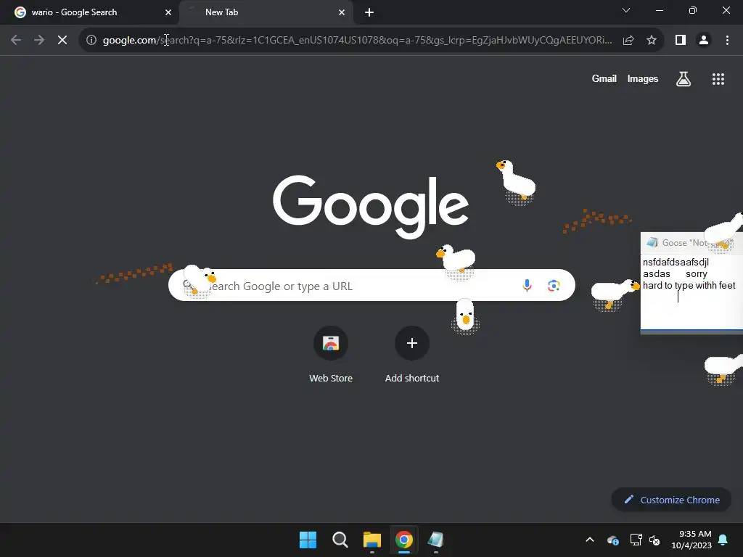Click the Google logo
This screenshot has height=557, width=743.
[x=371, y=207]
